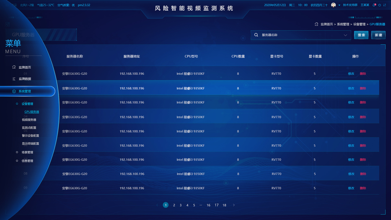
Task: Click the home icon beside 监测首页 in menu
Action: 14,67
